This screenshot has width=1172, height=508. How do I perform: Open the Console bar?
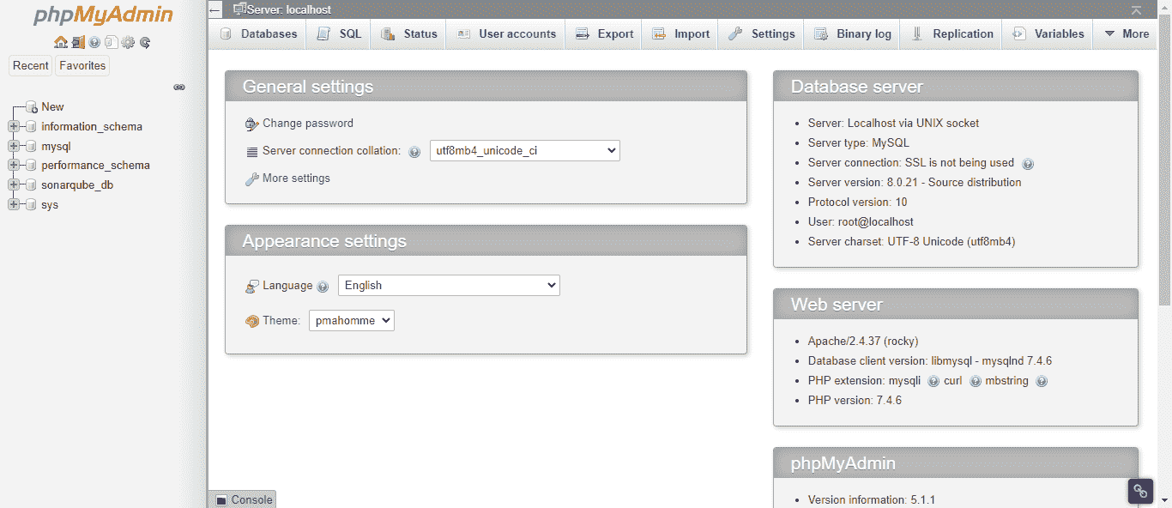[243, 499]
